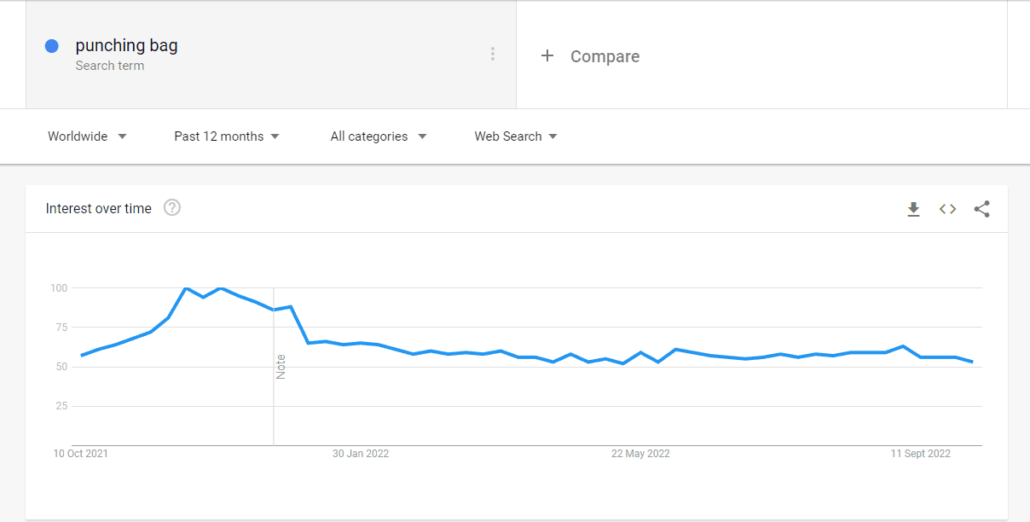The image size is (1030, 522).
Task: Click the blue punching bag color dot
Action: pyautogui.click(x=52, y=46)
